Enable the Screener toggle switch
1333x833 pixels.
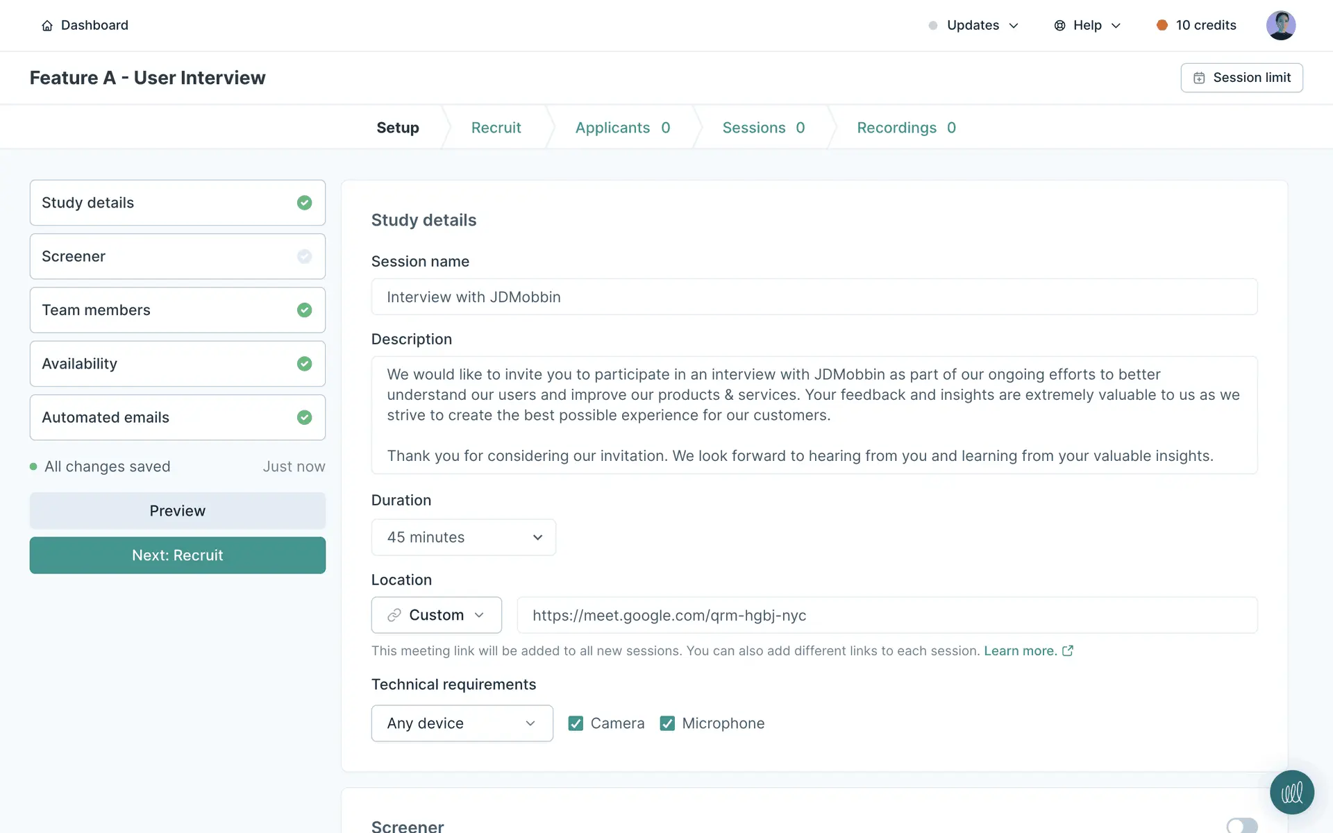tap(1241, 825)
